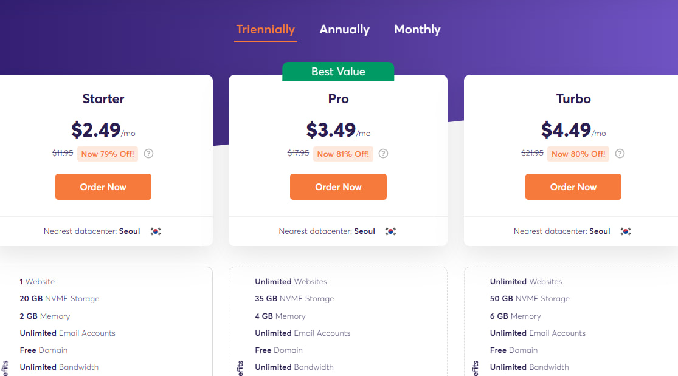
Task: Click the Starter plan discount help icon
Action: [x=148, y=154]
